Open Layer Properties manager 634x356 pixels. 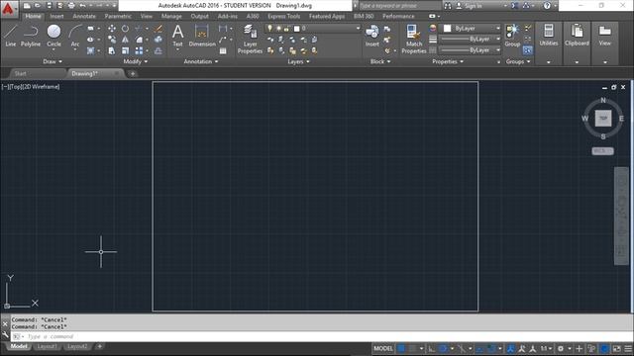click(250, 39)
